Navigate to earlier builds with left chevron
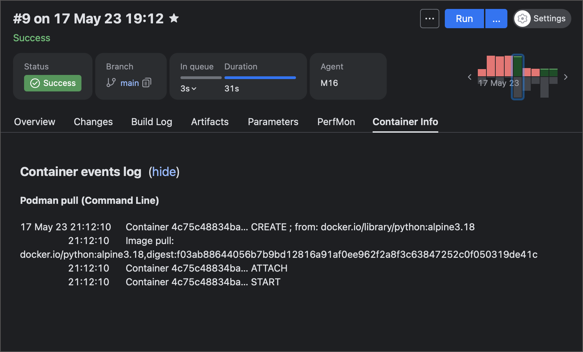This screenshot has width=583, height=352. [x=470, y=77]
